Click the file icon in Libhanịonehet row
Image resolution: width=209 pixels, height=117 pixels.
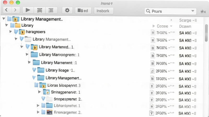[x=152, y=106]
